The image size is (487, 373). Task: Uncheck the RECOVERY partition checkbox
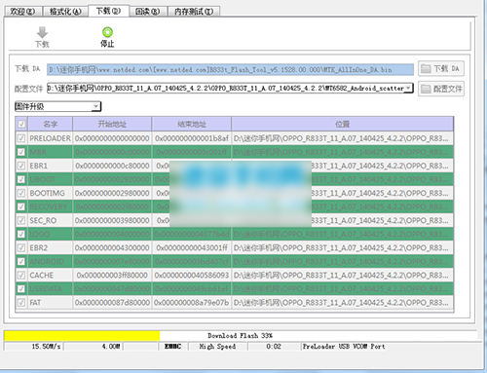[x=21, y=206]
